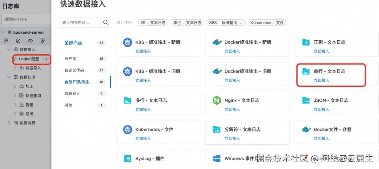The image size is (379, 169).
Task: Click the Nginx 文本日志 logo icon
Action: 217,101
